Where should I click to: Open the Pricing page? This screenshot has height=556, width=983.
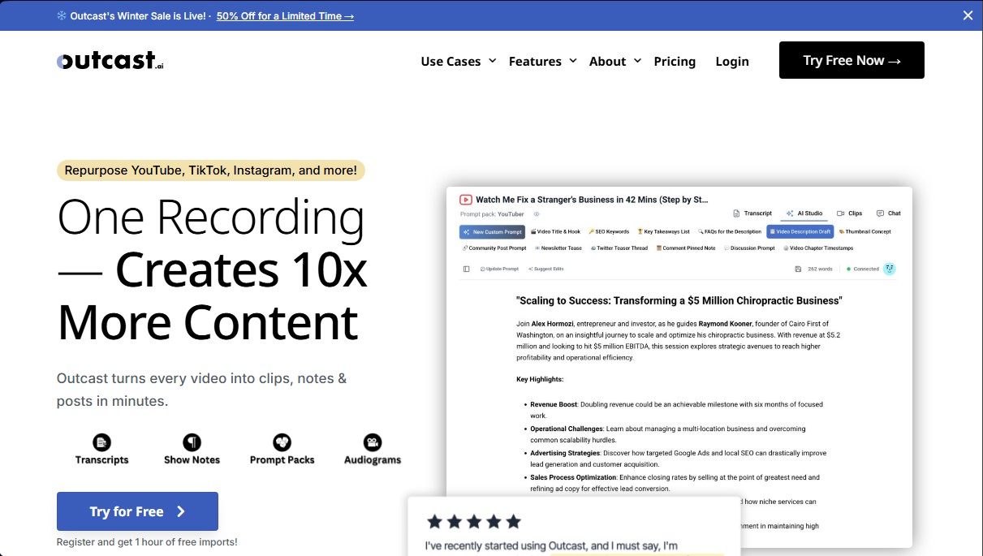(675, 61)
